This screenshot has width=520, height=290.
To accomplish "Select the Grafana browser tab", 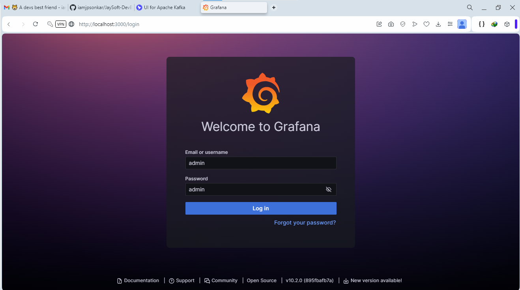I will click(x=234, y=7).
